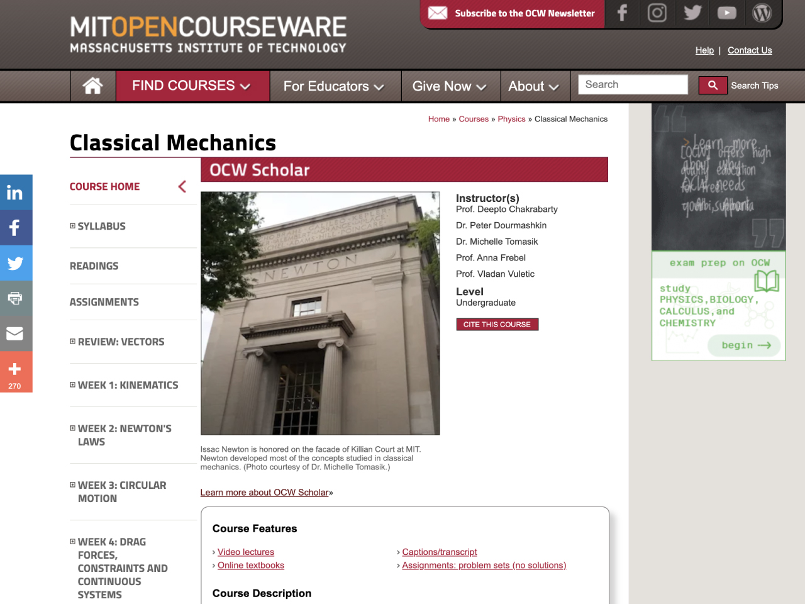Open the Give Now dropdown
805x604 pixels.
click(x=450, y=86)
